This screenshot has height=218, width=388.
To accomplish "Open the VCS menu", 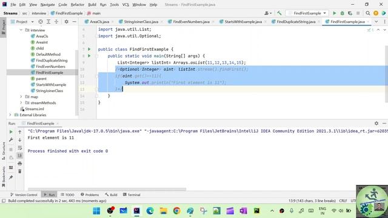I will coord(125,5).
